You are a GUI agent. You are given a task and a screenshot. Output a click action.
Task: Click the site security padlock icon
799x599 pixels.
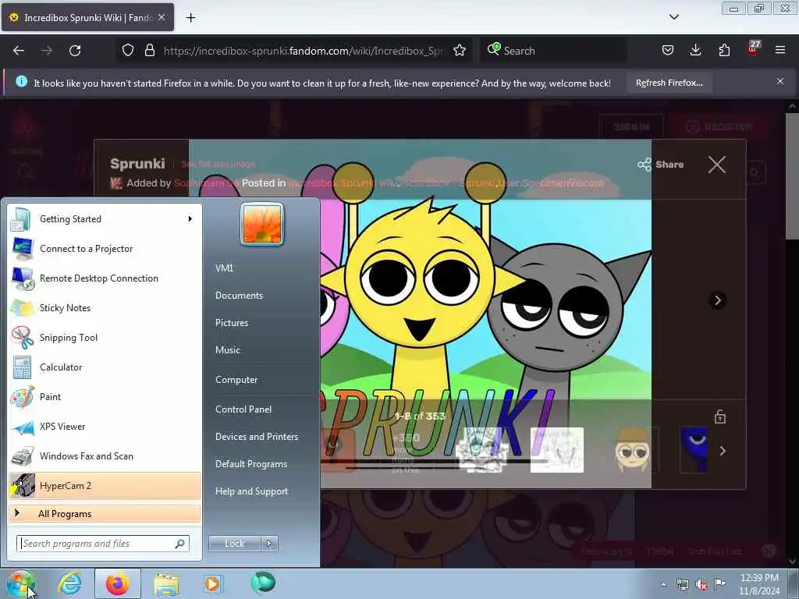point(149,50)
